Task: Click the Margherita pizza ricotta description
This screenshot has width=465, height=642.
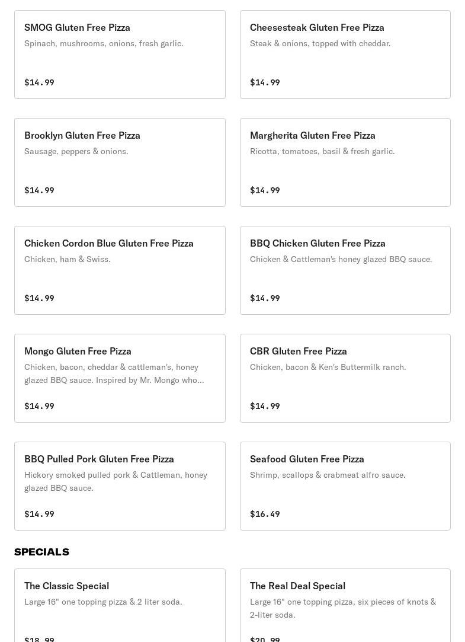Action: (322, 151)
